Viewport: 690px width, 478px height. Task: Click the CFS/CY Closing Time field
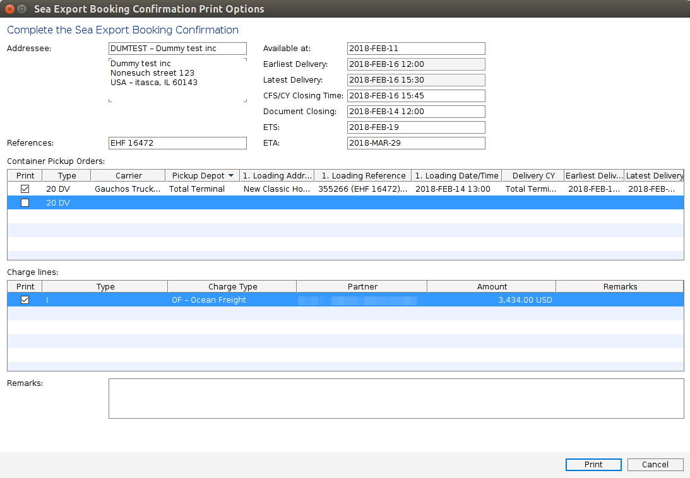click(x=415, y=95)
